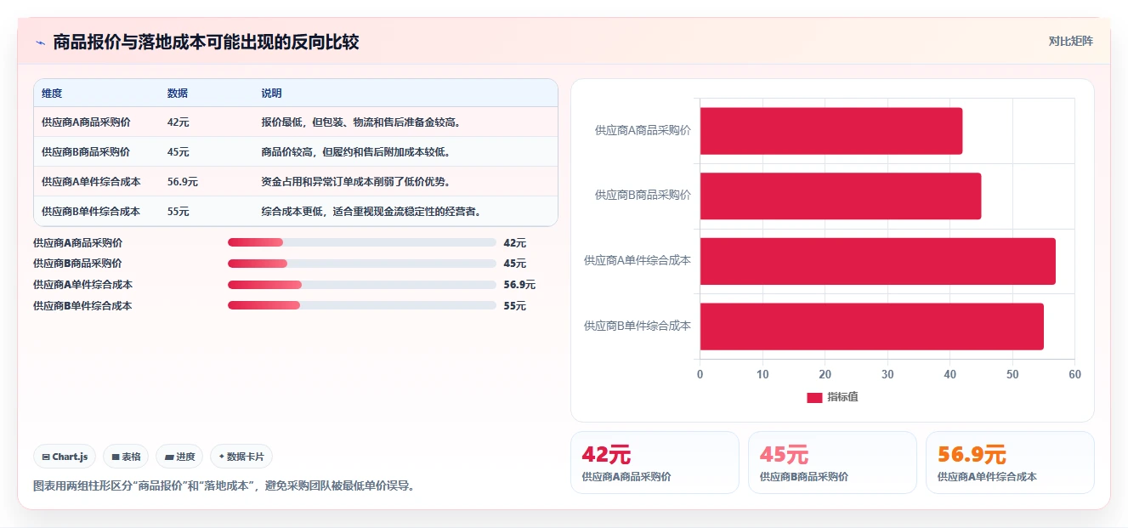Open the 42元 供应商A商品采购价 data card
This screenshot has width=1128, height=528.
point(655,463)
